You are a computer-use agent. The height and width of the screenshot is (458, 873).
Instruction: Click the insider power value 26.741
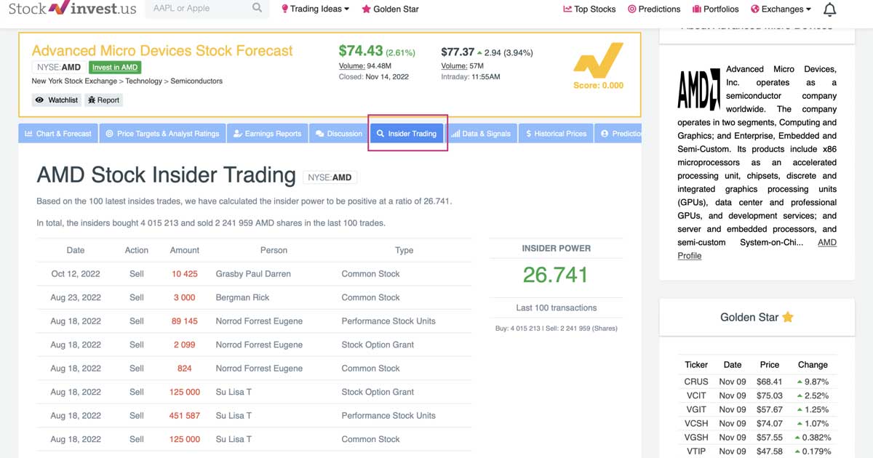[555, 275]
